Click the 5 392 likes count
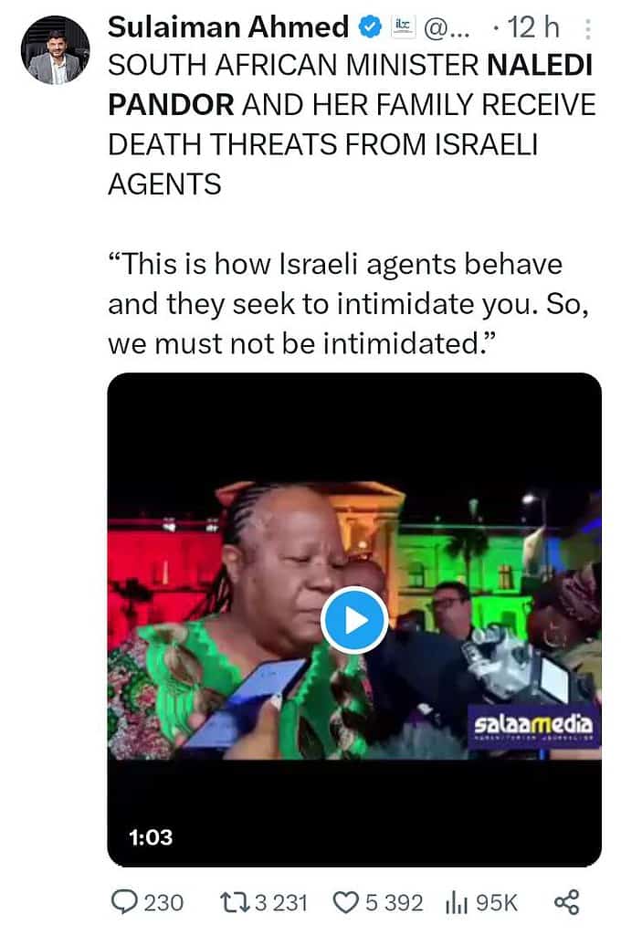The image size is (621, 935). tap(394, 902)
